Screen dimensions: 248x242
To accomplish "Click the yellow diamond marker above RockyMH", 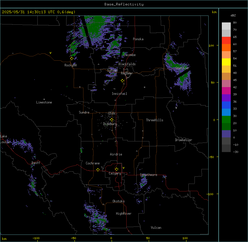I will 72,58.
